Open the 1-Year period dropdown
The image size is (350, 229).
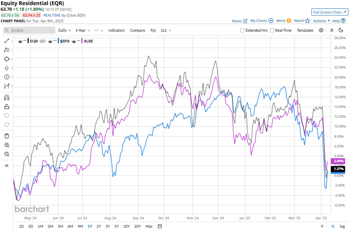coord(82,31)
